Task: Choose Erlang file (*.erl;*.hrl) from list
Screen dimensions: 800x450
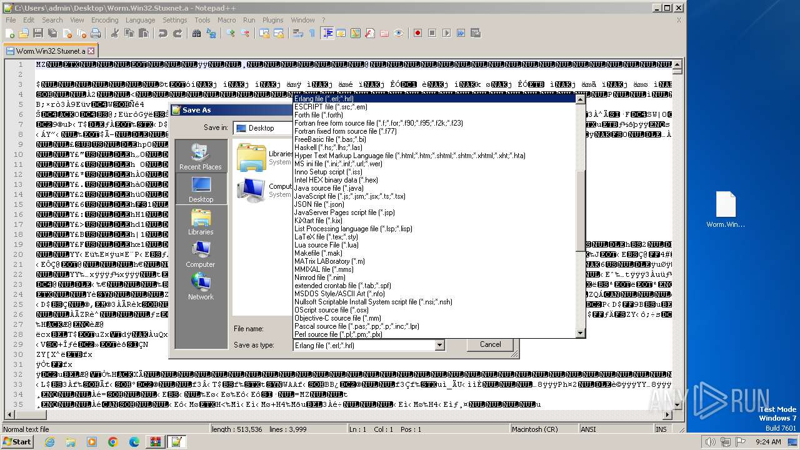Action: point(434,99)
